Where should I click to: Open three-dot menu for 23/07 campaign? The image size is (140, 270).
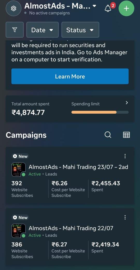[125, 156]
